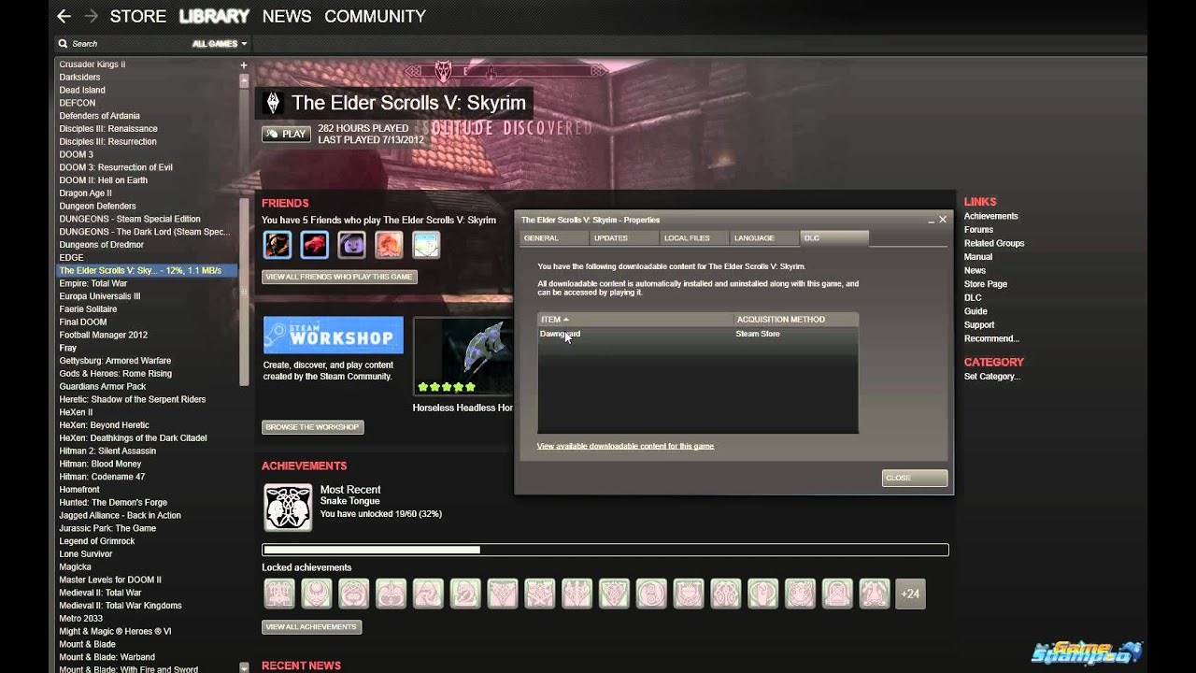
Task: Click CLOSE button in Properties dialog
Action: pyautogui.click(x=915, y=478)
